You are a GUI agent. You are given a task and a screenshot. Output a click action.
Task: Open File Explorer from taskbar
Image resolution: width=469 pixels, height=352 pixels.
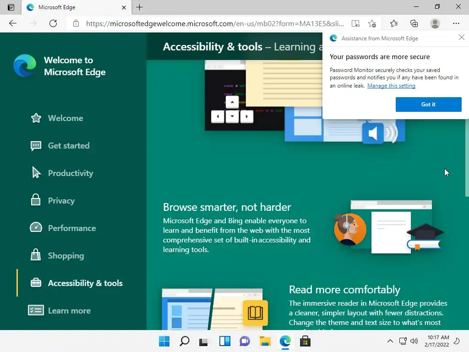click(265, 341)
